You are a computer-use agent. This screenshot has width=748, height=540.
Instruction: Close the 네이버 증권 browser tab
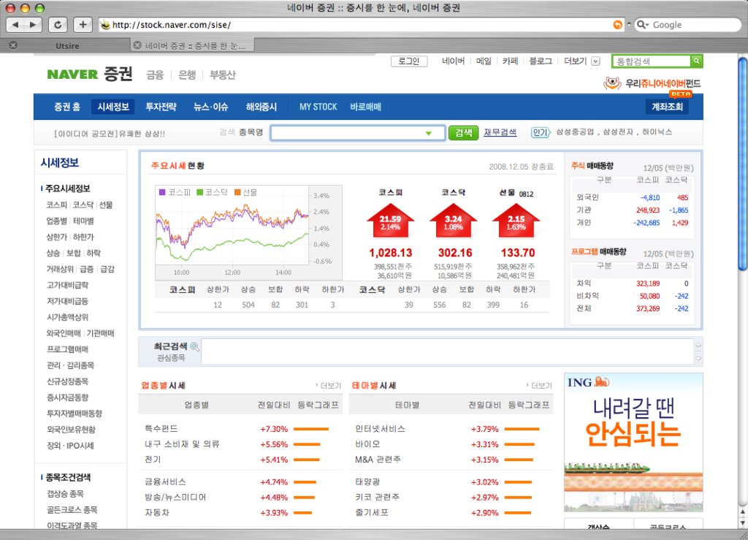(137, 45)
